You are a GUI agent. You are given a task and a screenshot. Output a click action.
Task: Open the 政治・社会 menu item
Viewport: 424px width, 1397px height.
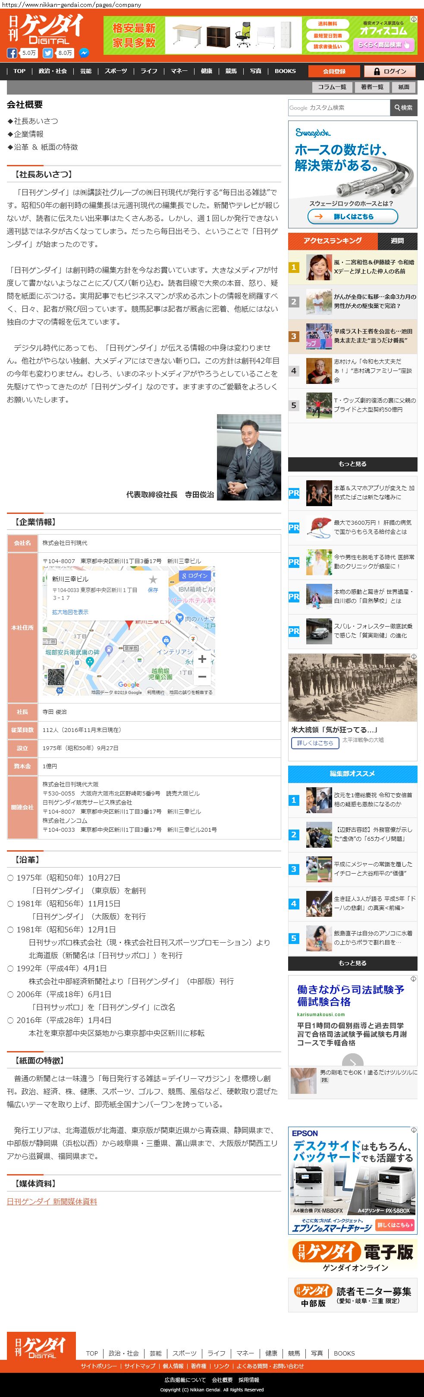[x=53, y=71]
